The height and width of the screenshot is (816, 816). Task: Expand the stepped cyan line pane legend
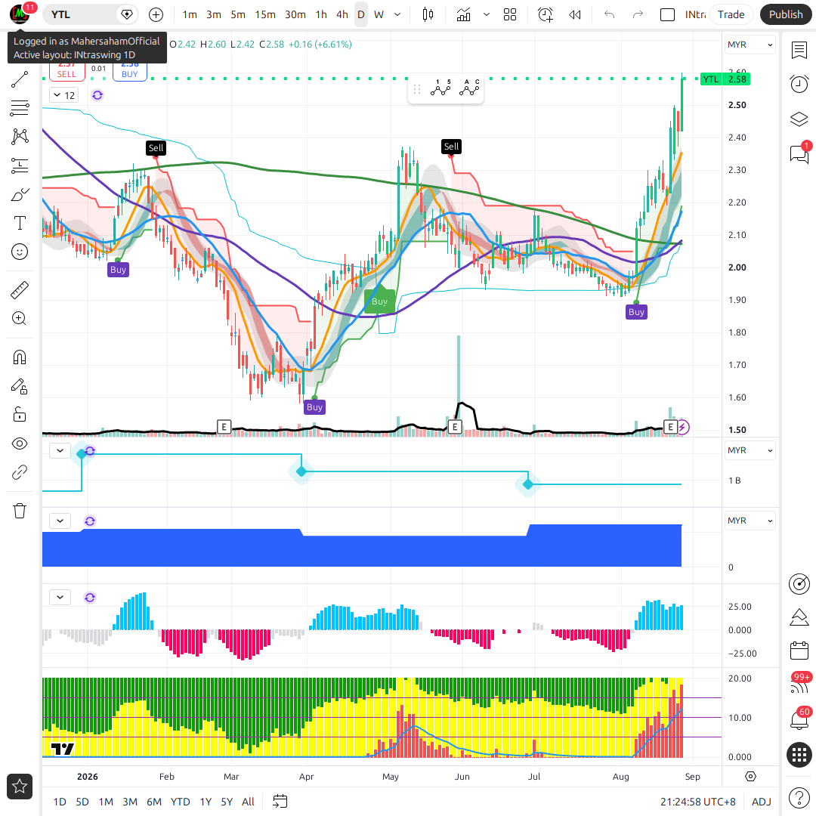point(60,450)
